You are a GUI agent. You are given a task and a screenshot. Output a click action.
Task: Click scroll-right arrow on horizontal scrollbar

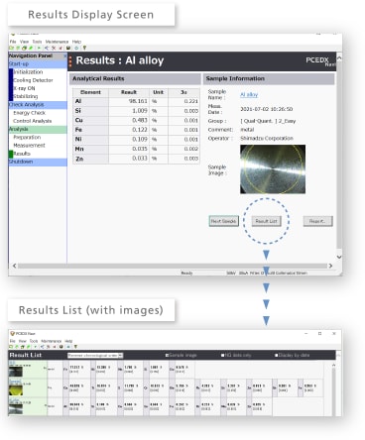(330, 266)
